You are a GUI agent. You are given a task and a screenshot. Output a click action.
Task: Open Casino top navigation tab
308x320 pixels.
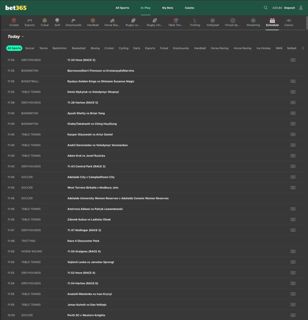(x=189, y=8)
